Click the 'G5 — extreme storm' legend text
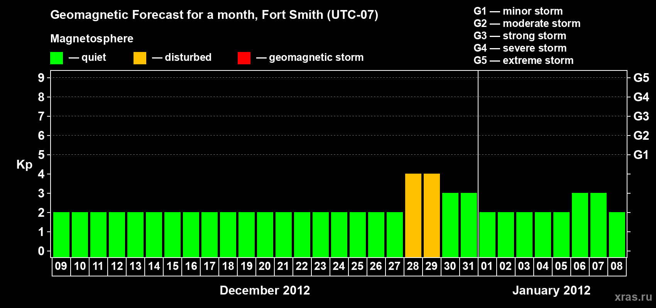 tap(524, 60)
